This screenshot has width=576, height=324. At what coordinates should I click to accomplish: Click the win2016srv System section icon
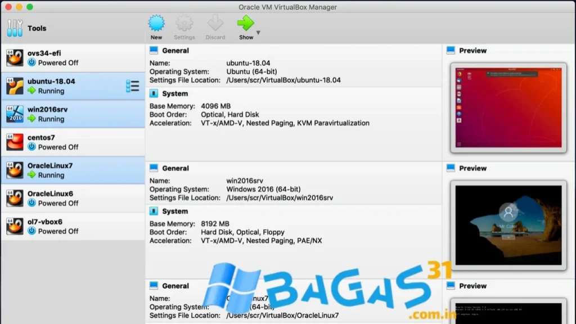(154, 211)
